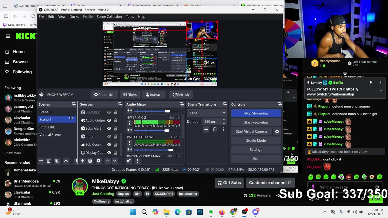Viewport: 388px width, 218px height.
Task: Open OBS Settings from Controls
Action: pyautogui.click(x=256, y=150)
